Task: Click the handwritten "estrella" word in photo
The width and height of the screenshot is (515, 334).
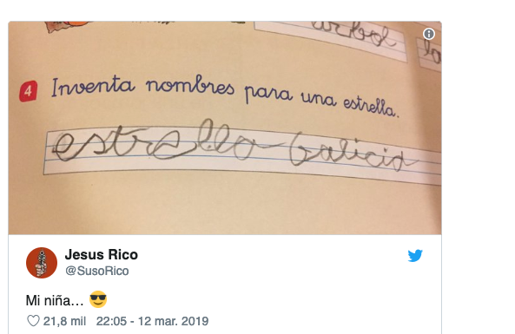Action: (155, 142)
